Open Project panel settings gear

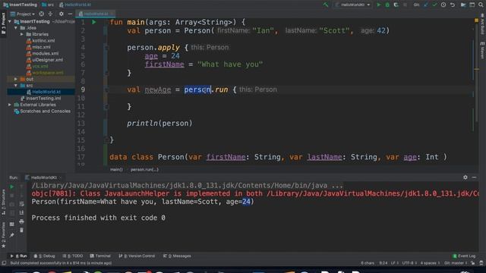[x=61, y=14]
